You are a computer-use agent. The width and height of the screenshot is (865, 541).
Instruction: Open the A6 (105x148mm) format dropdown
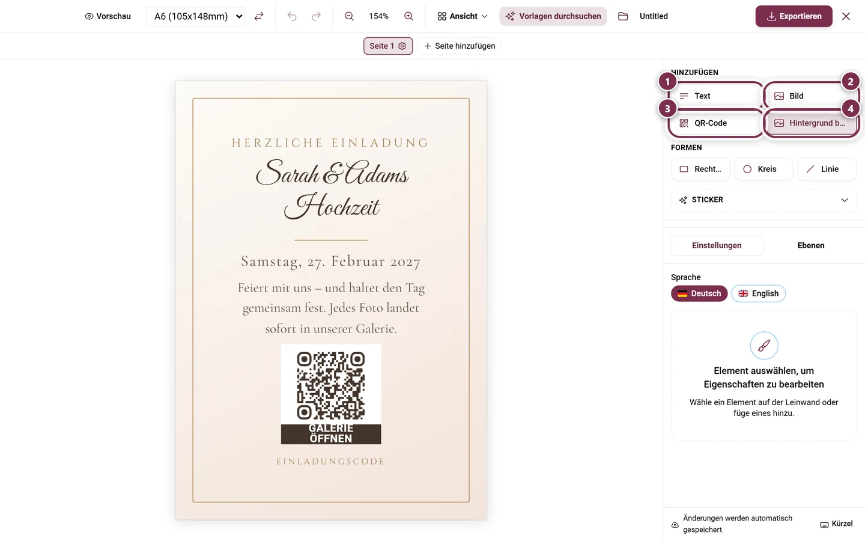[196, 16]
